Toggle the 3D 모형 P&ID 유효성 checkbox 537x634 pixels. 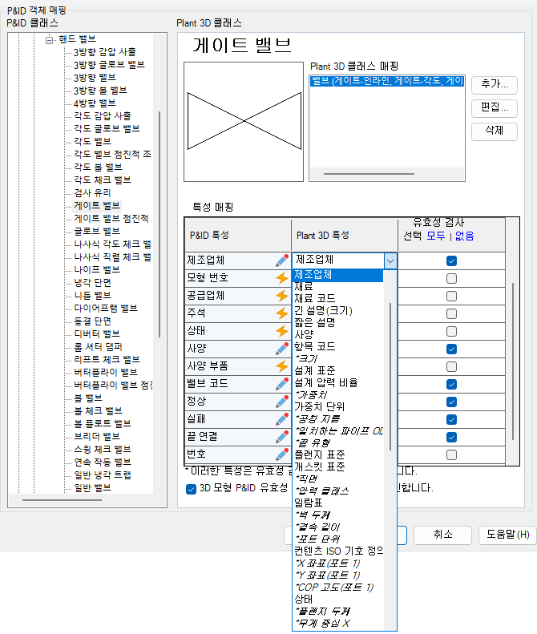191,489
